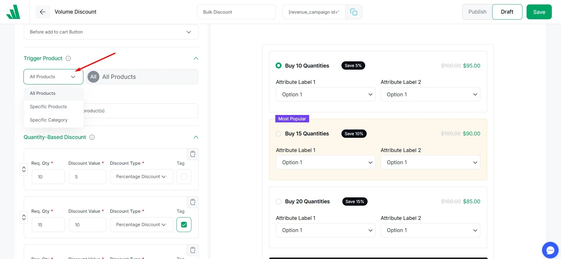Delete the Req. Qty 15 discount tier
The image size is (561, 259).
[193, 202]
